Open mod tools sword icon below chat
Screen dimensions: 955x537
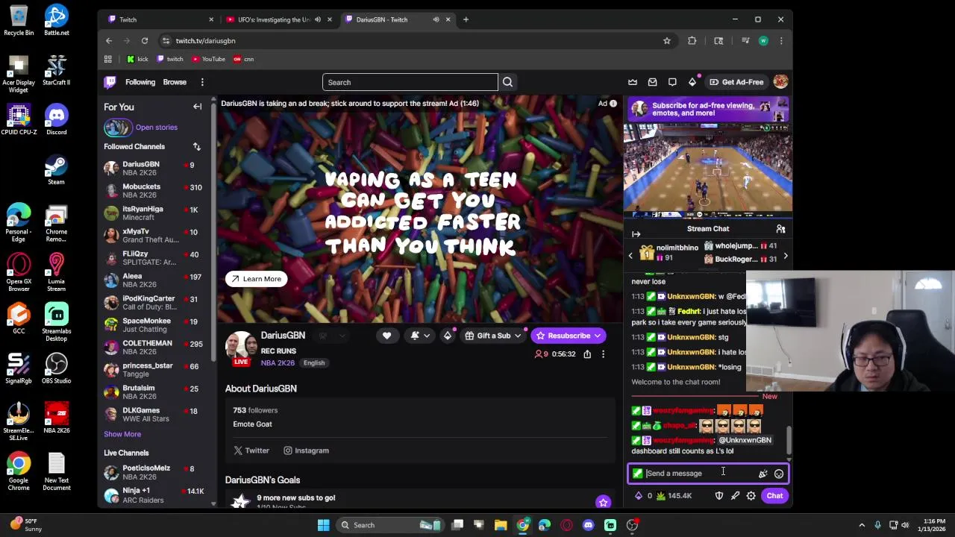coord(735,496)
